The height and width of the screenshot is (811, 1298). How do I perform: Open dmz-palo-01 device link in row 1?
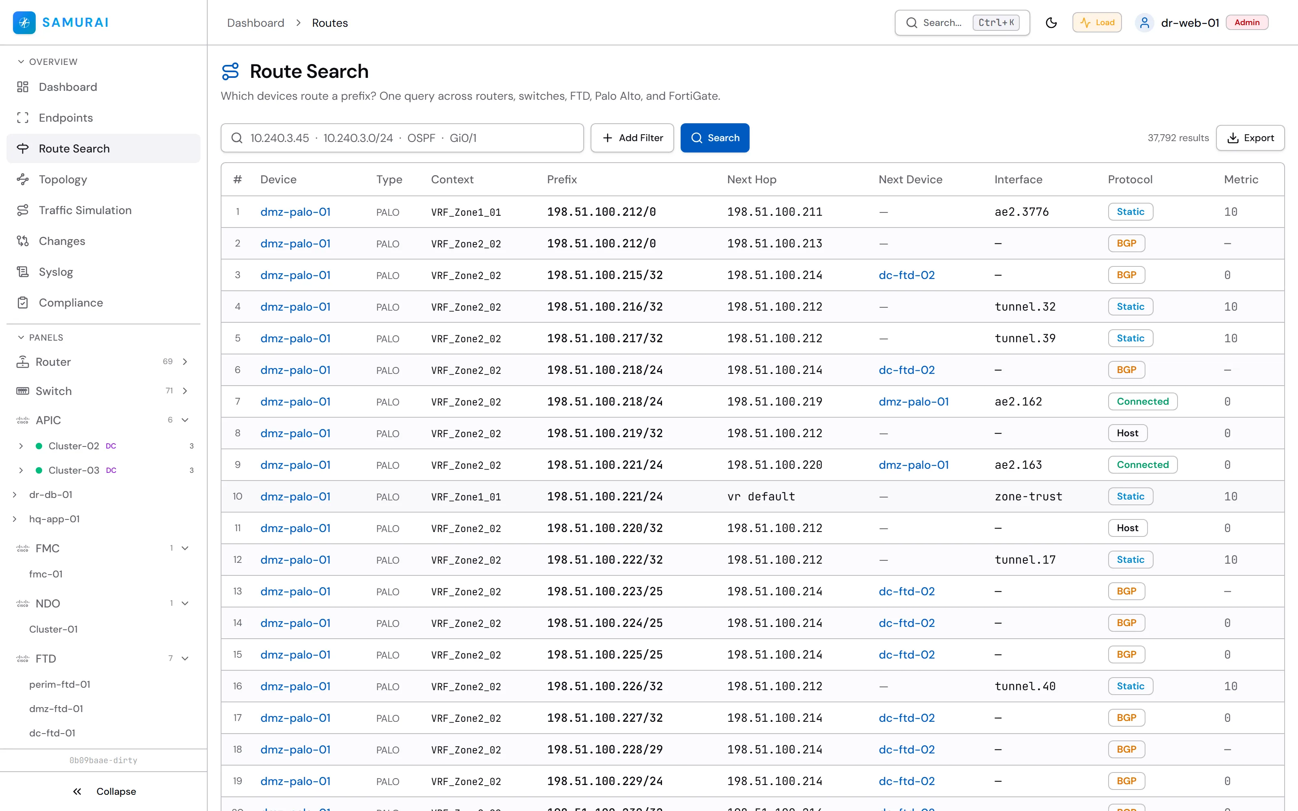(295, 212)
